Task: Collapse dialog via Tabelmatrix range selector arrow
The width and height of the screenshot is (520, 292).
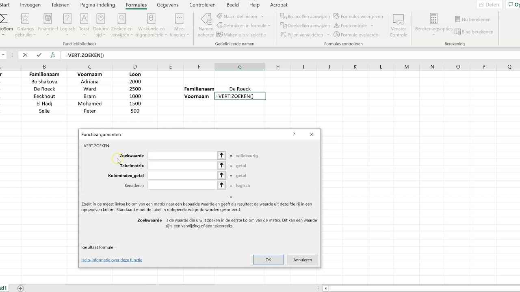Action: 221,165
